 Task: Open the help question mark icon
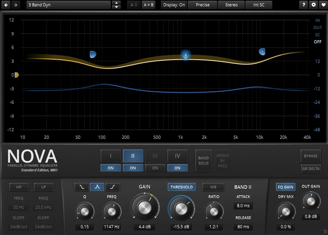304,5
